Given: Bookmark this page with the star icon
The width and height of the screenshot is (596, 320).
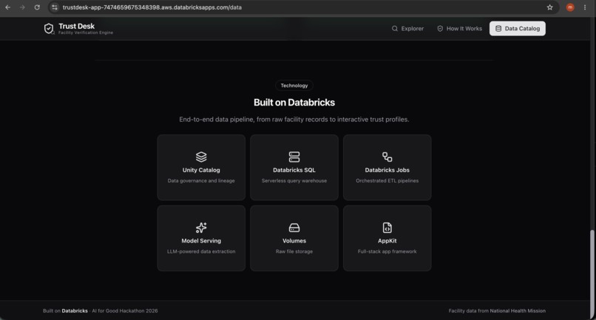Looking at the screenshot, I should click(549, 7).
